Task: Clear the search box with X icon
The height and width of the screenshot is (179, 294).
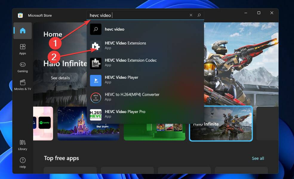Action: click(x=191, y=15)
